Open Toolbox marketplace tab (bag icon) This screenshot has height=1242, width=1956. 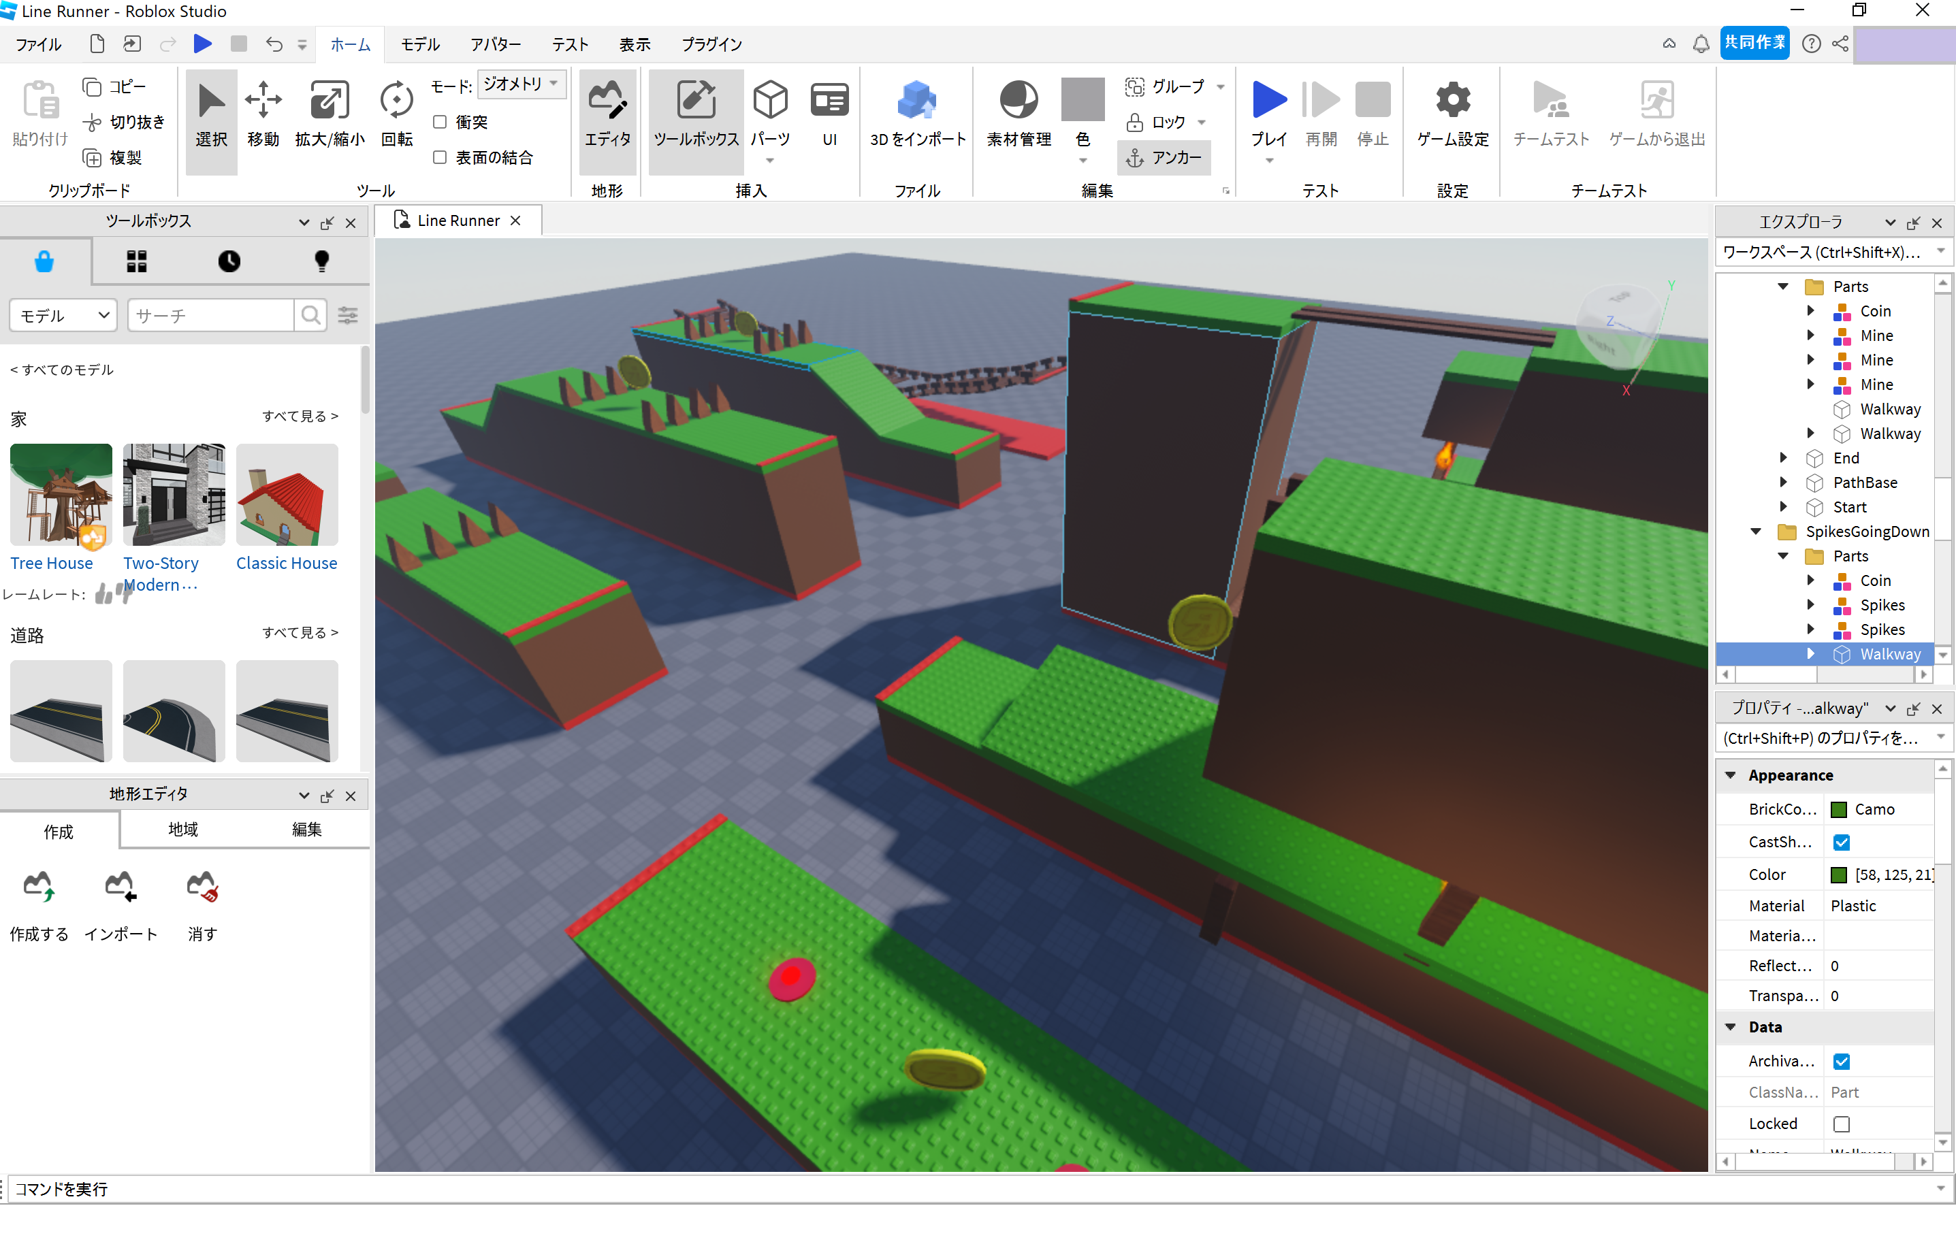[45, 261]
